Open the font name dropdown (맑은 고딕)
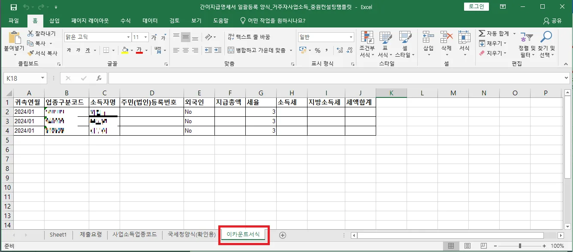573x252 pixels. click(128, 37)
